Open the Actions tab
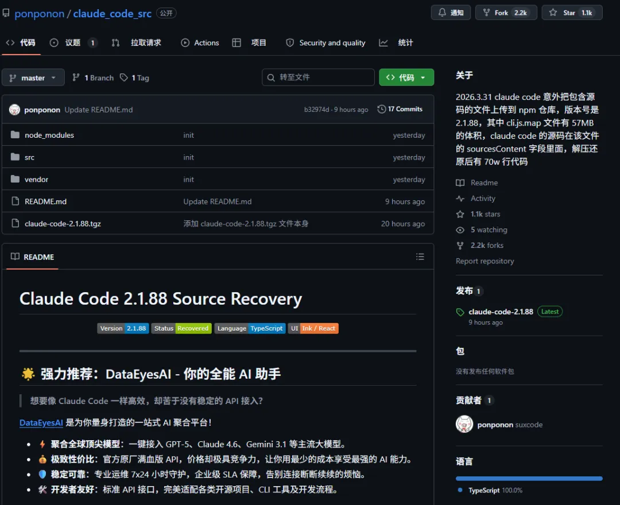Image resolution: width=620 pixels, height=505 pixels. (200, 42)
